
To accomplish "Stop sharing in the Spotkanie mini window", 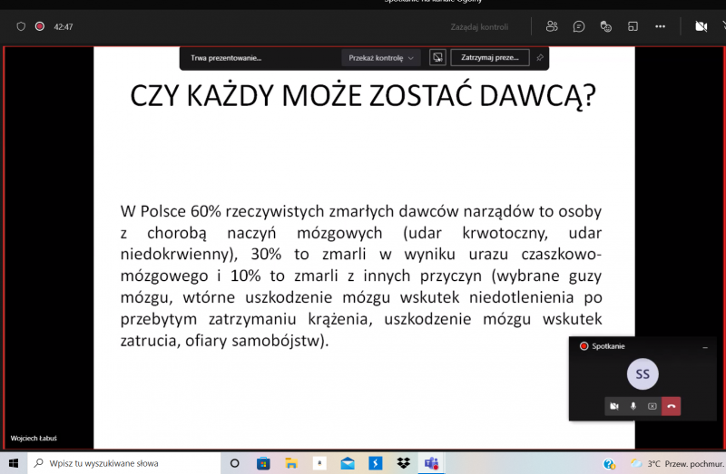I will [652, 406].
